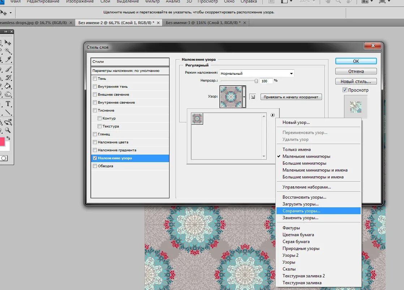Create new preset from current pattern icon
This screenshot has width=404, height=290.
253,97
